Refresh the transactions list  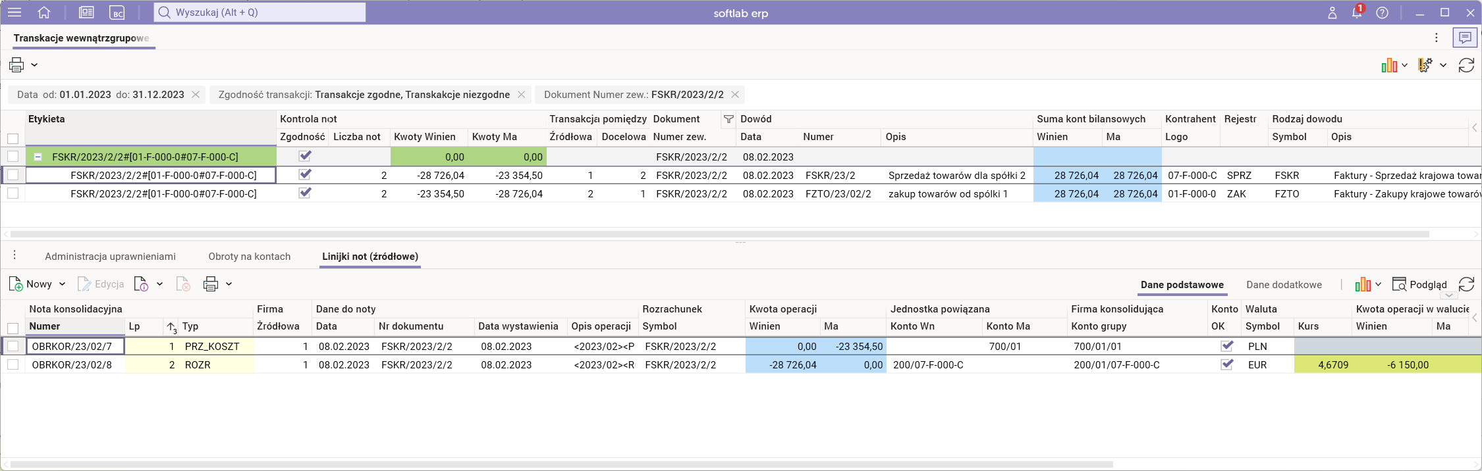(1466, 65)
